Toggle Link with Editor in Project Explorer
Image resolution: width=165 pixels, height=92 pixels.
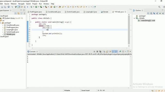[x=18, y=14]
